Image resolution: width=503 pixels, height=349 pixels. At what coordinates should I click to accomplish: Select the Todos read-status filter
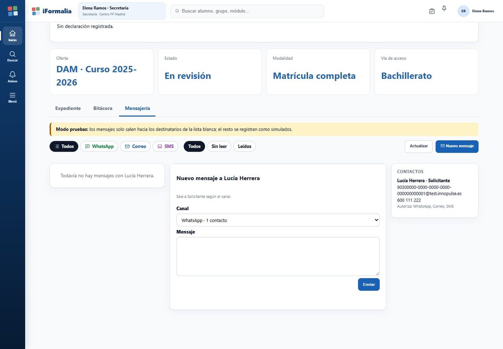[194, 146]
